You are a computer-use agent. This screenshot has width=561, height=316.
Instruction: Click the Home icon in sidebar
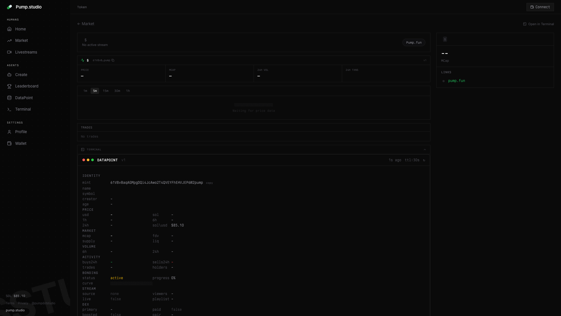tap(9, 29)
